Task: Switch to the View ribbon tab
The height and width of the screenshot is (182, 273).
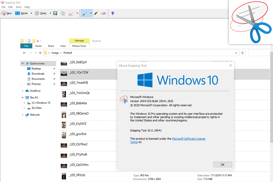Action: coord(63,46)
